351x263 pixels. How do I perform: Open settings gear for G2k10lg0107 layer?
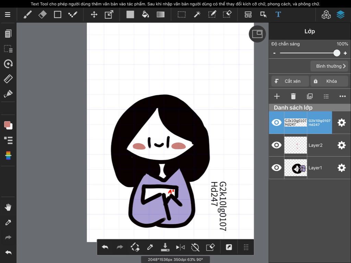tap(341, 123)
